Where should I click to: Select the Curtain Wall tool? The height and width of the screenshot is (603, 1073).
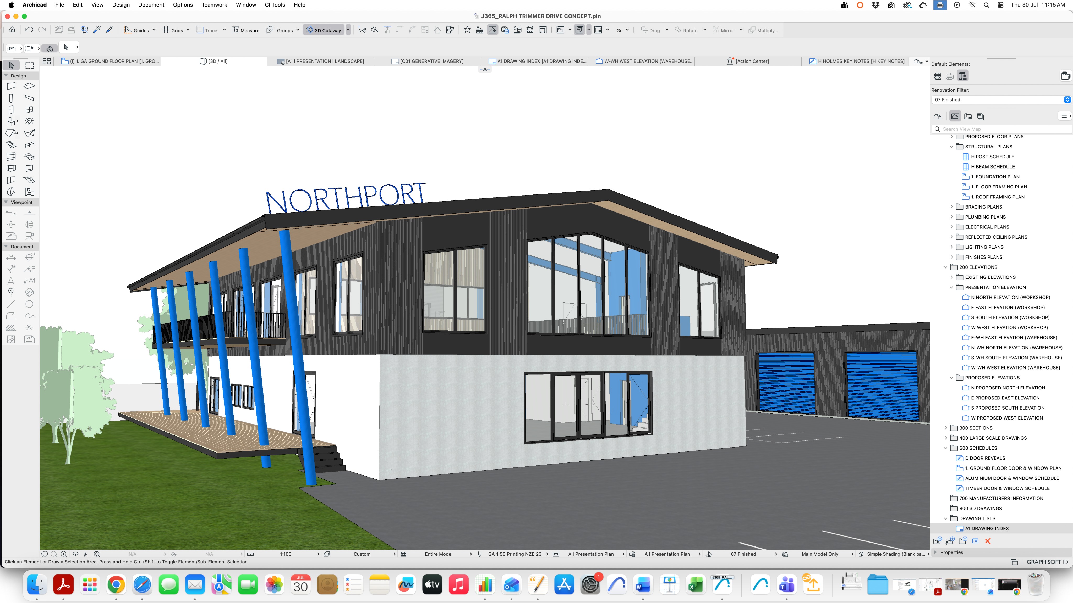pos(11,157)
